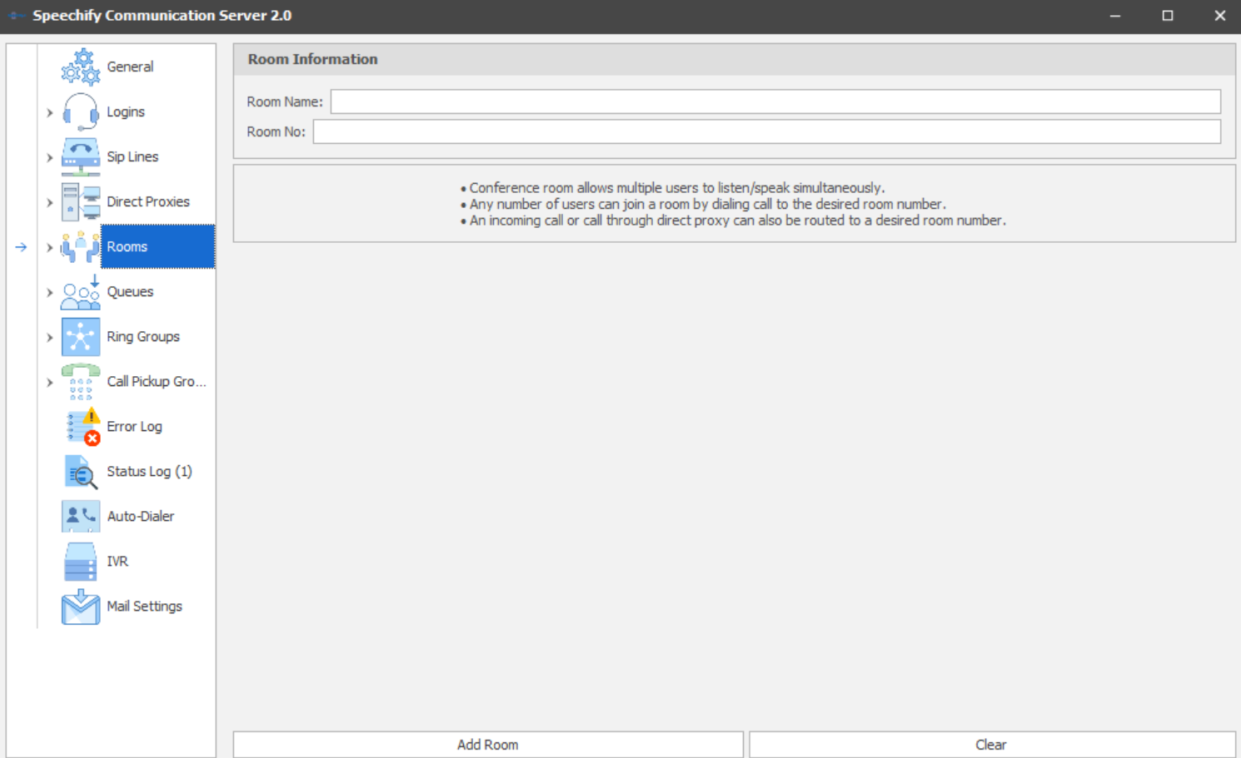Click the Direct Proxies server icon
The width and height of the screenshot is (1241, 758).
coord(81,201)
